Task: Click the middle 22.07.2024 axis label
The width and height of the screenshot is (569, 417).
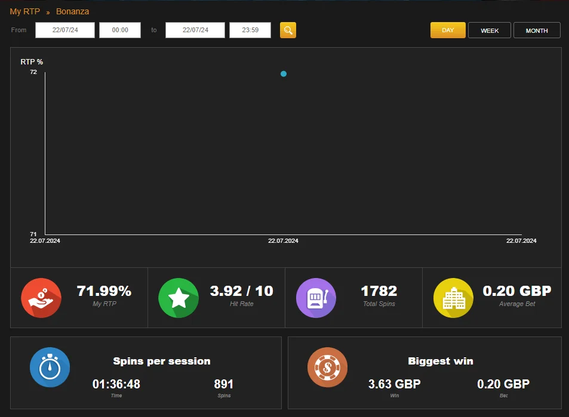Action: [283, 241]
